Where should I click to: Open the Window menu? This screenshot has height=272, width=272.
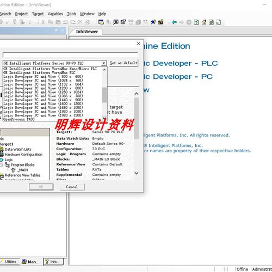click(87, 14)
